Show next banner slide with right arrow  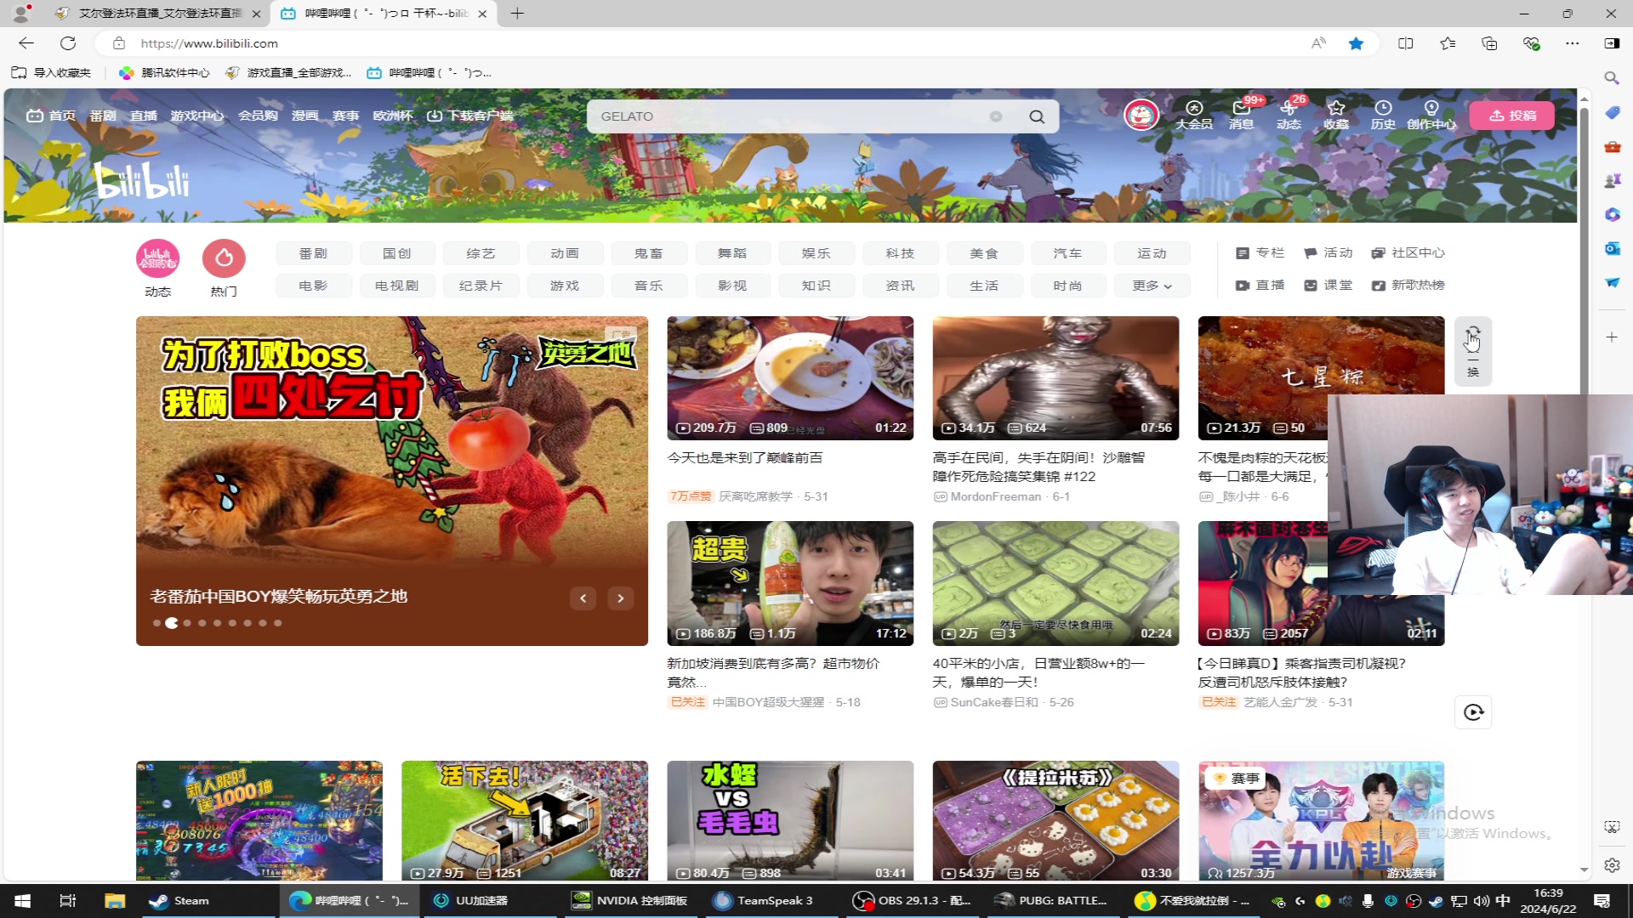621,598
